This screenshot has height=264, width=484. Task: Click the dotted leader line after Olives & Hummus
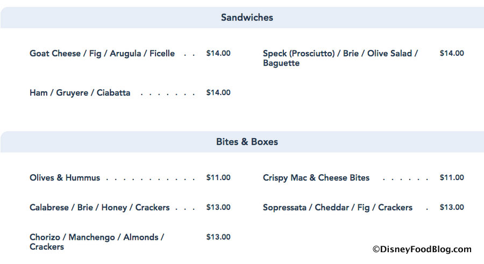pyautogui.click(x=151, y=179)
